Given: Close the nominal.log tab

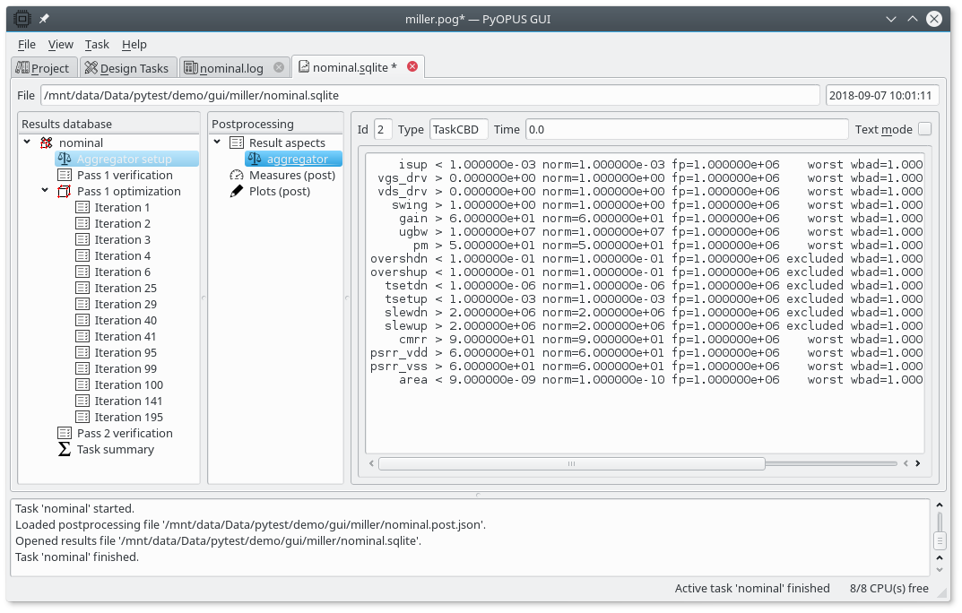Looking at the screenshot, I should pos(279,67).
